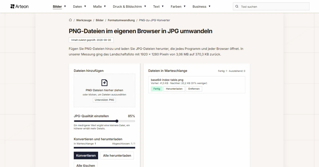Go to Werkzeuge breadcrumb link
The height and width of the screenshot is (167, 319).
[x=84, y=20]
